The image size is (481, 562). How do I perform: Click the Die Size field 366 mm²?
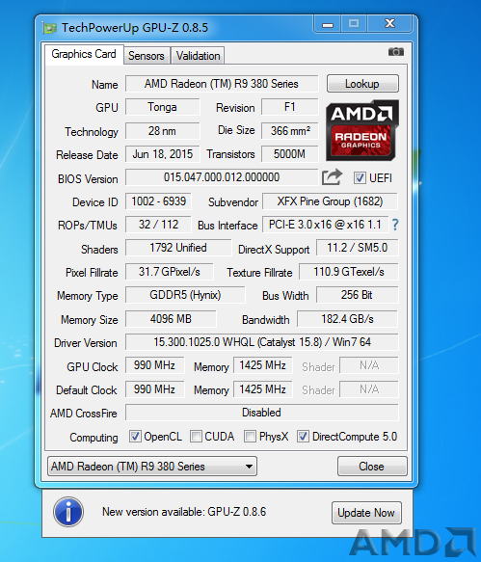[289, 131]
